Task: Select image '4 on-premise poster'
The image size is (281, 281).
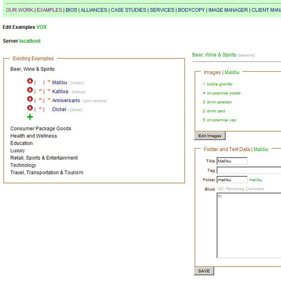Action: coord(222,93)
